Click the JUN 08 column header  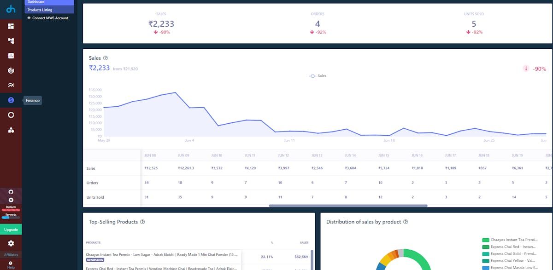(x=150, y=155)
